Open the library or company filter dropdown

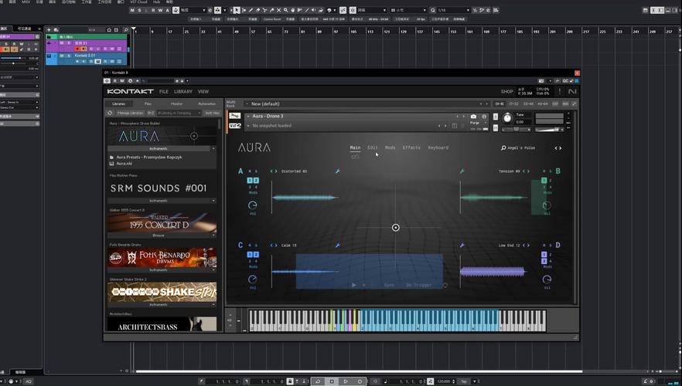pos(179,113)
